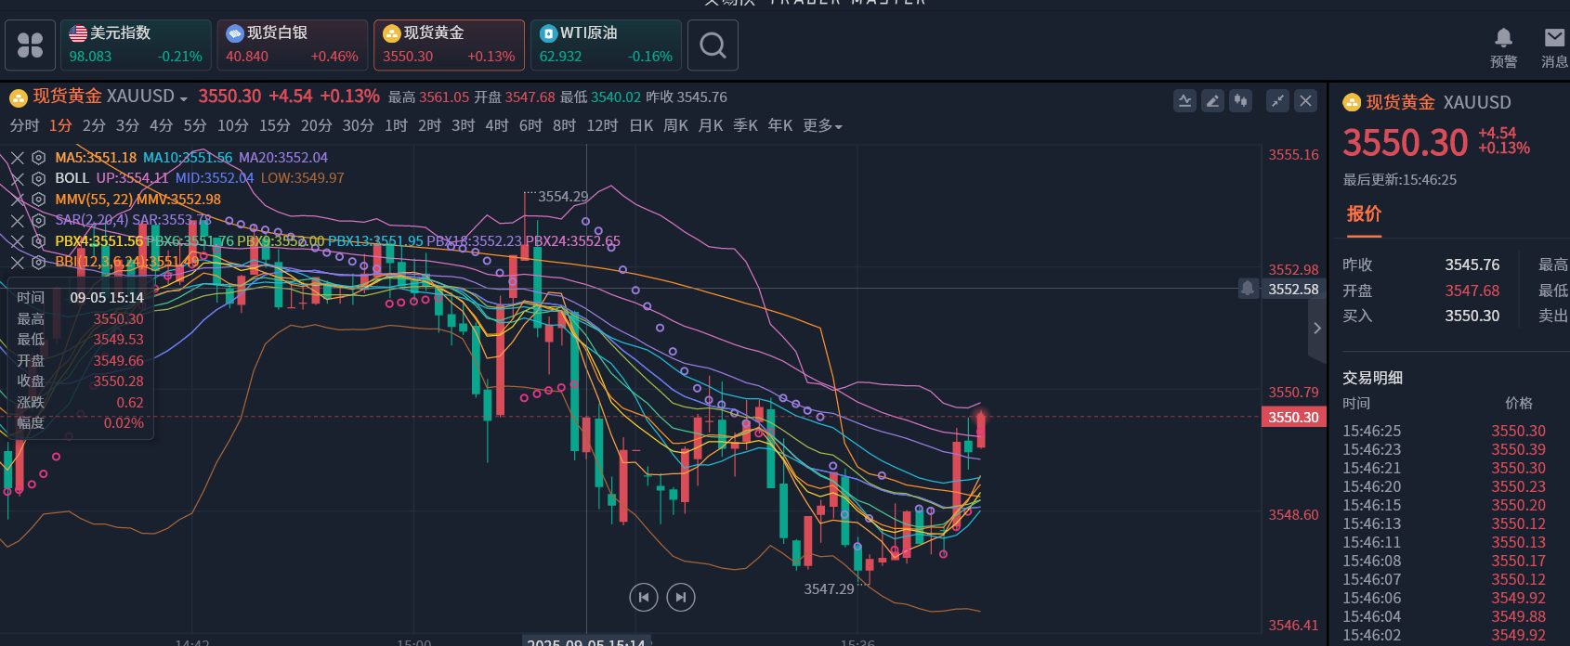Click the shrink chart arrows icon
The width and height of the screenshot is (1570, 646).
point(1278,101)
